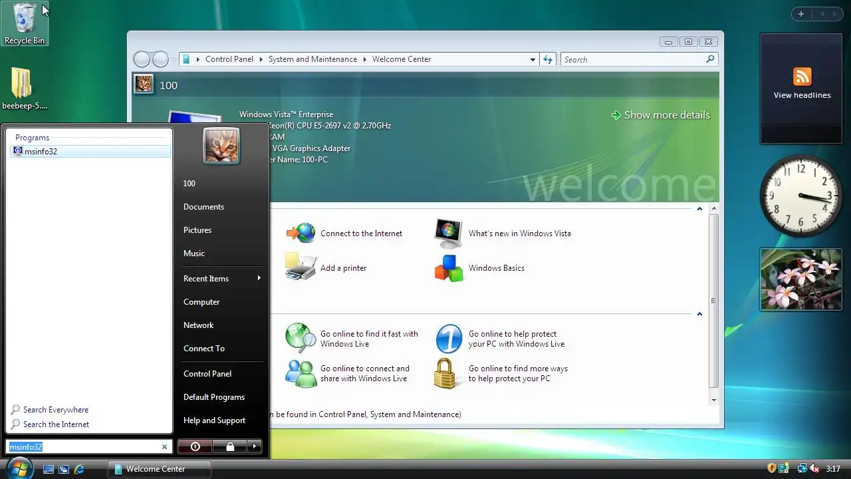Click the Welcome Center search field
The height and width of the screenshot is (479, 851).
pyautogui.click(x=633, y=59)
